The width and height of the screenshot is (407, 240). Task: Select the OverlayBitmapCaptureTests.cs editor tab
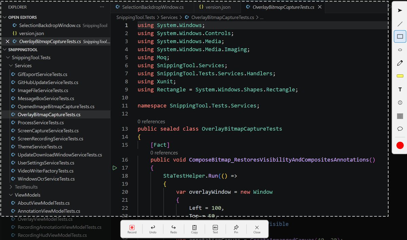click(x=283, y=7)
